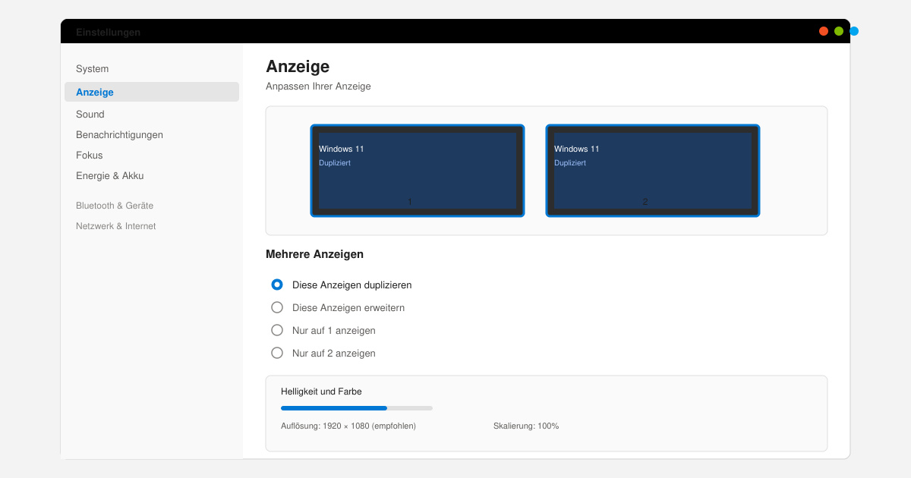Image resolution: width=911 pixels, height=478 pixels.
Task: Click the blue window control dot
Action: [x=854, y=31]
